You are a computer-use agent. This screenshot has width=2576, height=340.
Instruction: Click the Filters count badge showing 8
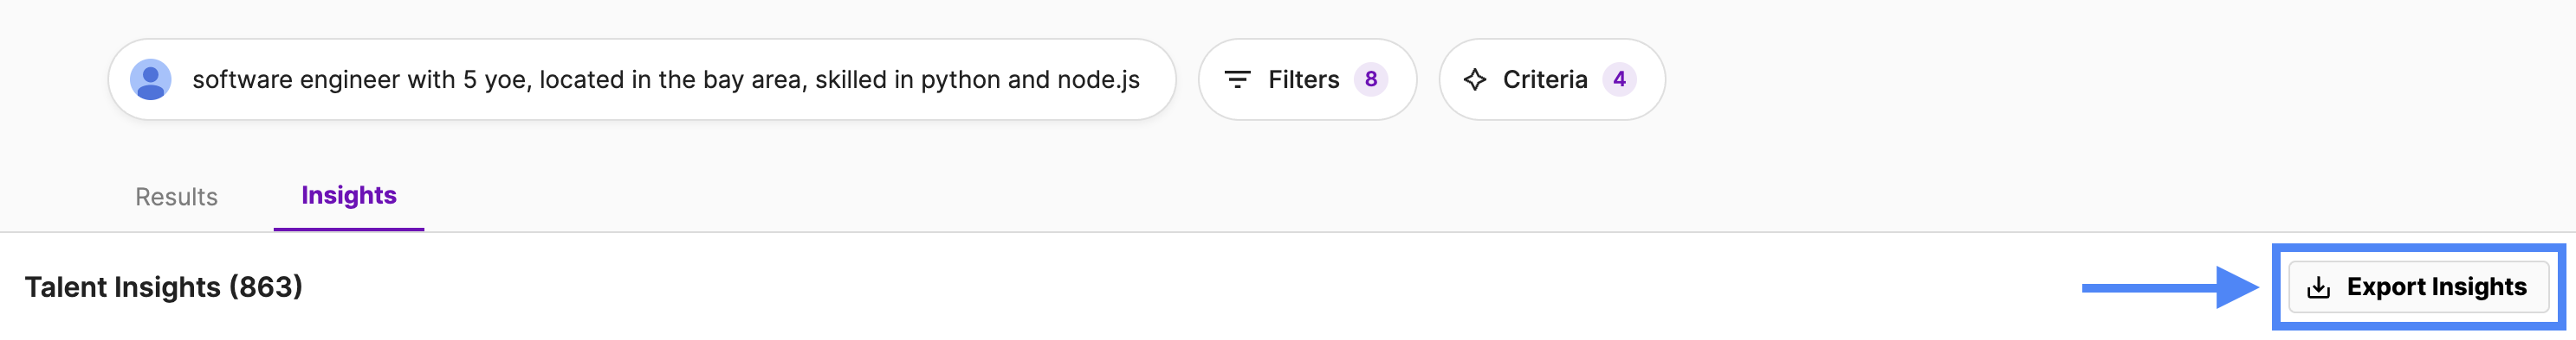pyautogui.click(x=1370, y=79)
